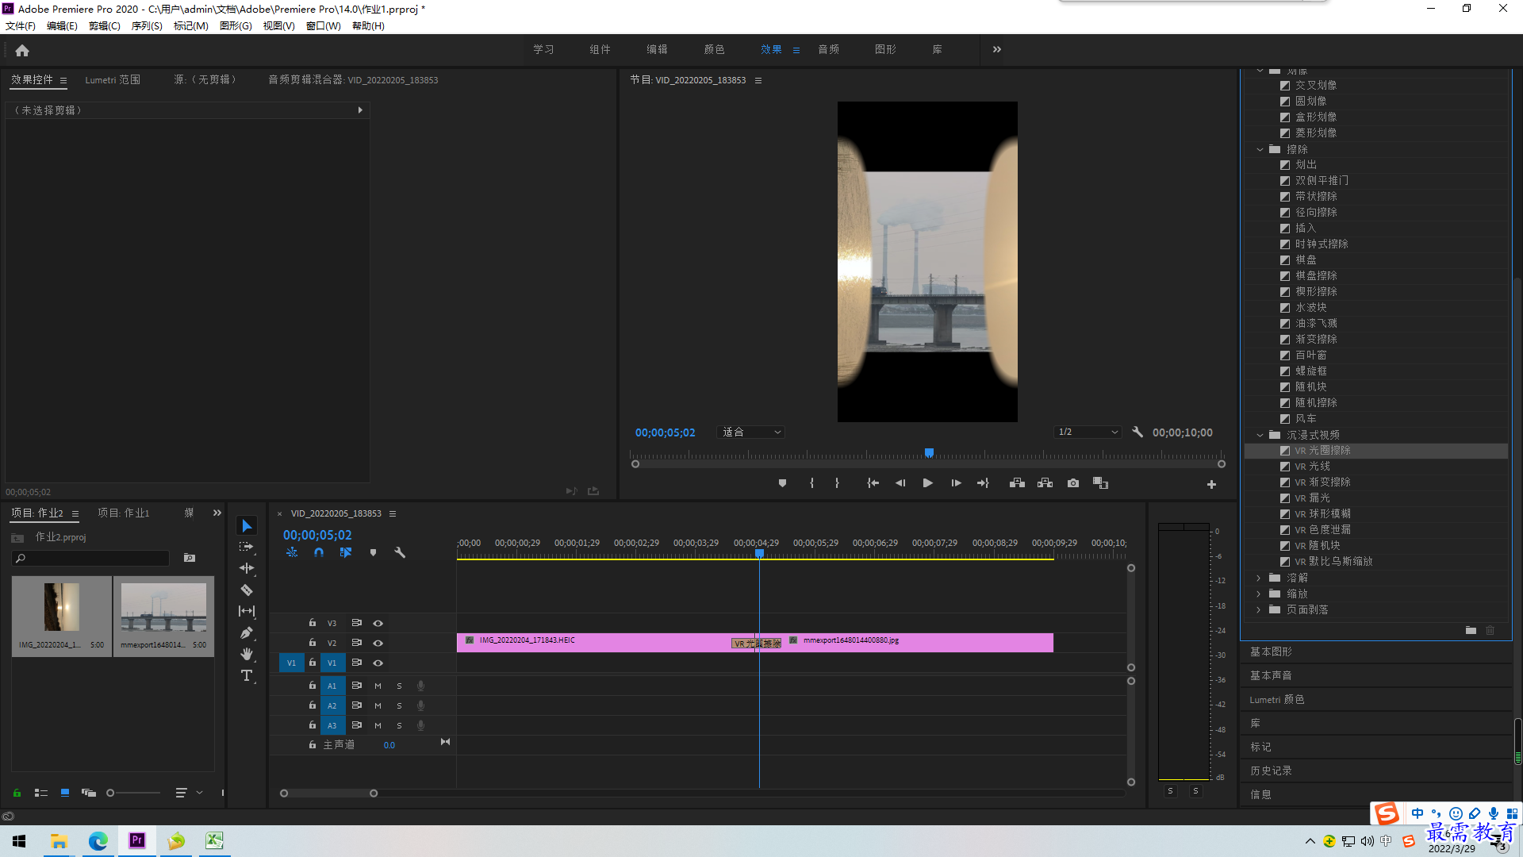Expand the 溶解 folder
The height and width of the screenshot is (857, 1523).
1259,578
